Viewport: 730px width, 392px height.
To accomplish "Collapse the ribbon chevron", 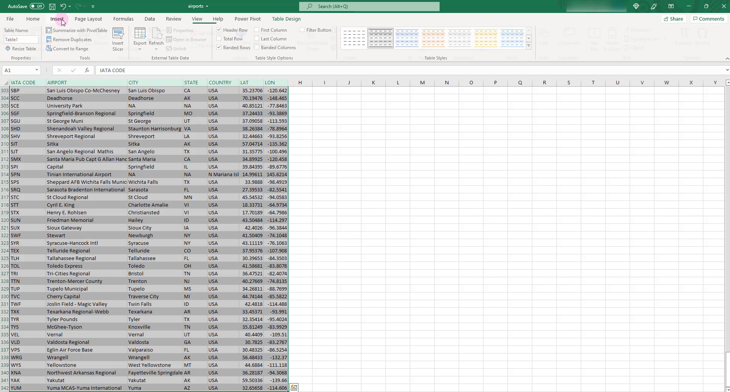I will pyautogui.click(x=727, y=58).
